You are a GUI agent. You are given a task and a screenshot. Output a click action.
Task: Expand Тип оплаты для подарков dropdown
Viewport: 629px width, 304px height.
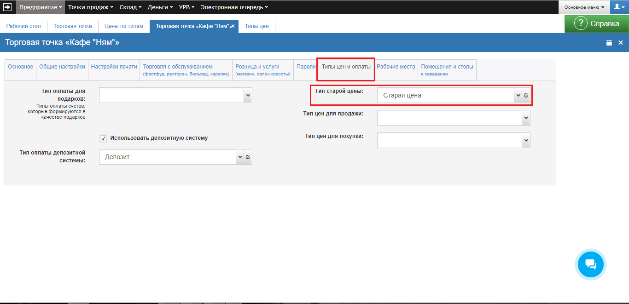pos(248,95)
